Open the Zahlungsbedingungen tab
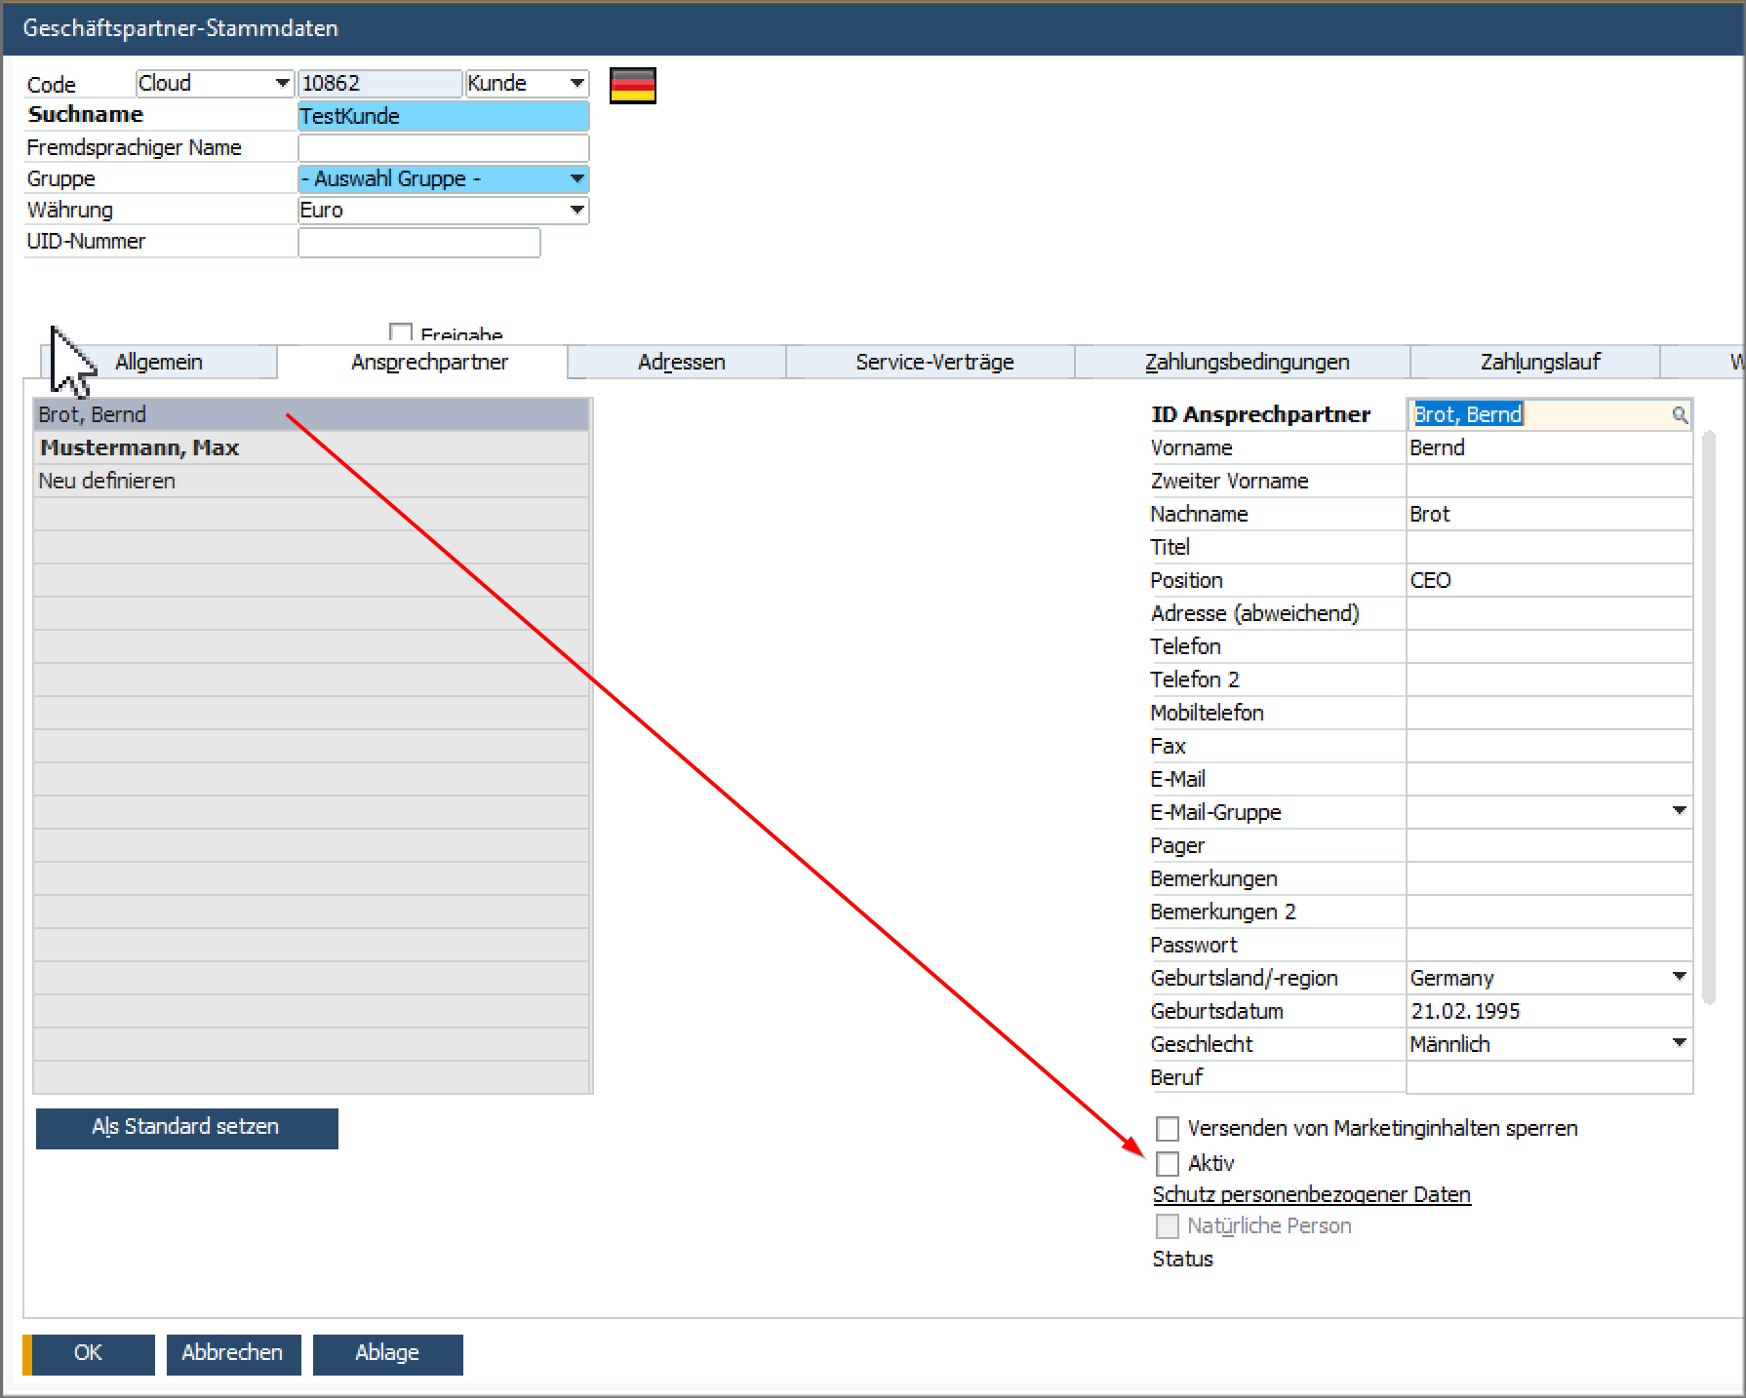This screenshot has width=1746, height=1398. [1246, 363]
